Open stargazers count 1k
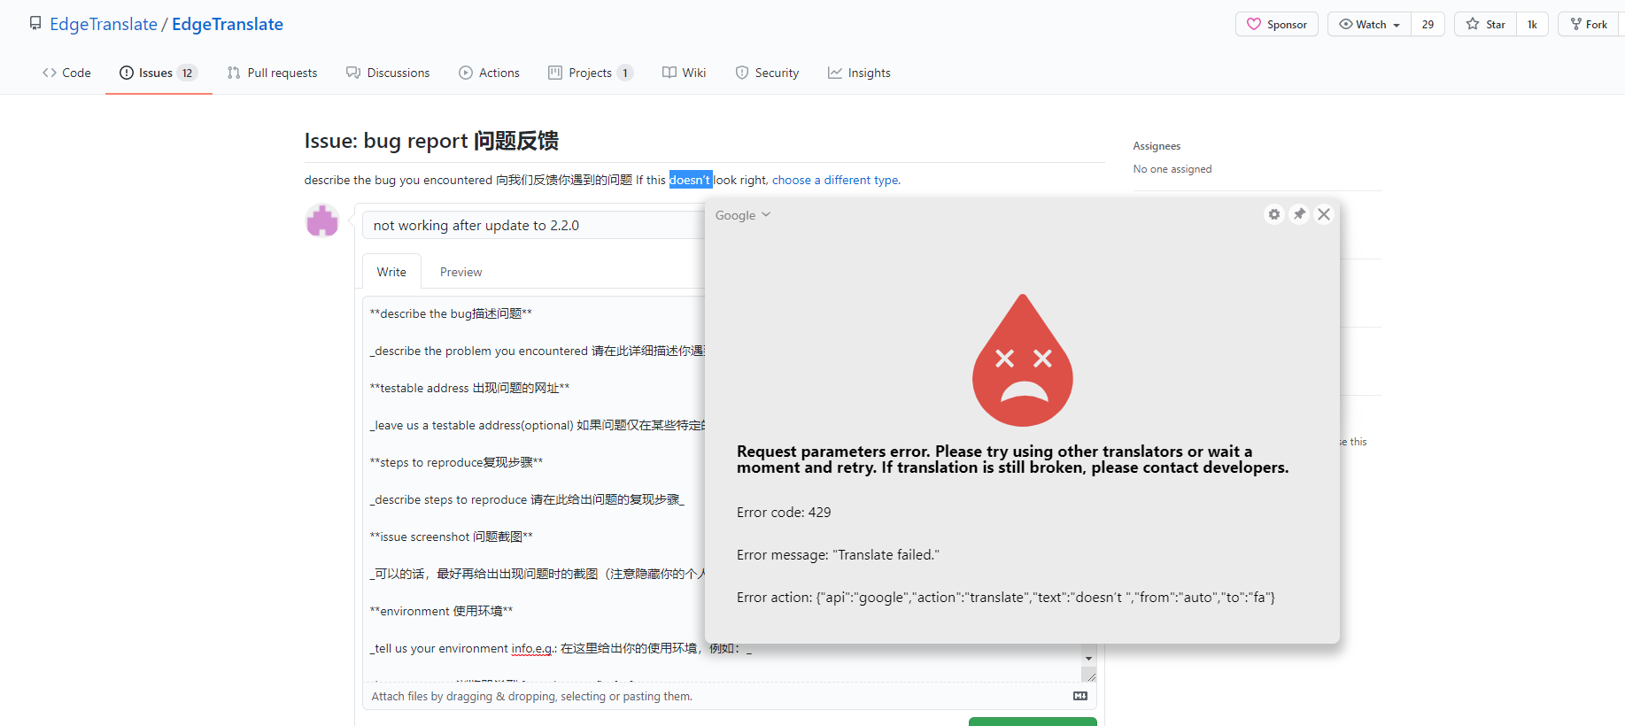 pyautogui.click(x=1532, y=24)
